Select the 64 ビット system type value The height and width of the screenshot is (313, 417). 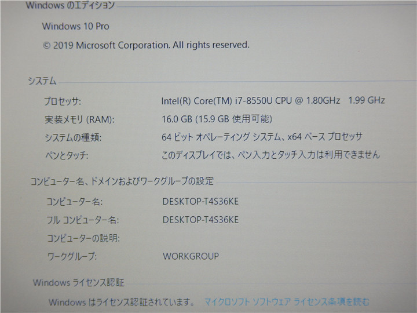tap(262, 137)
